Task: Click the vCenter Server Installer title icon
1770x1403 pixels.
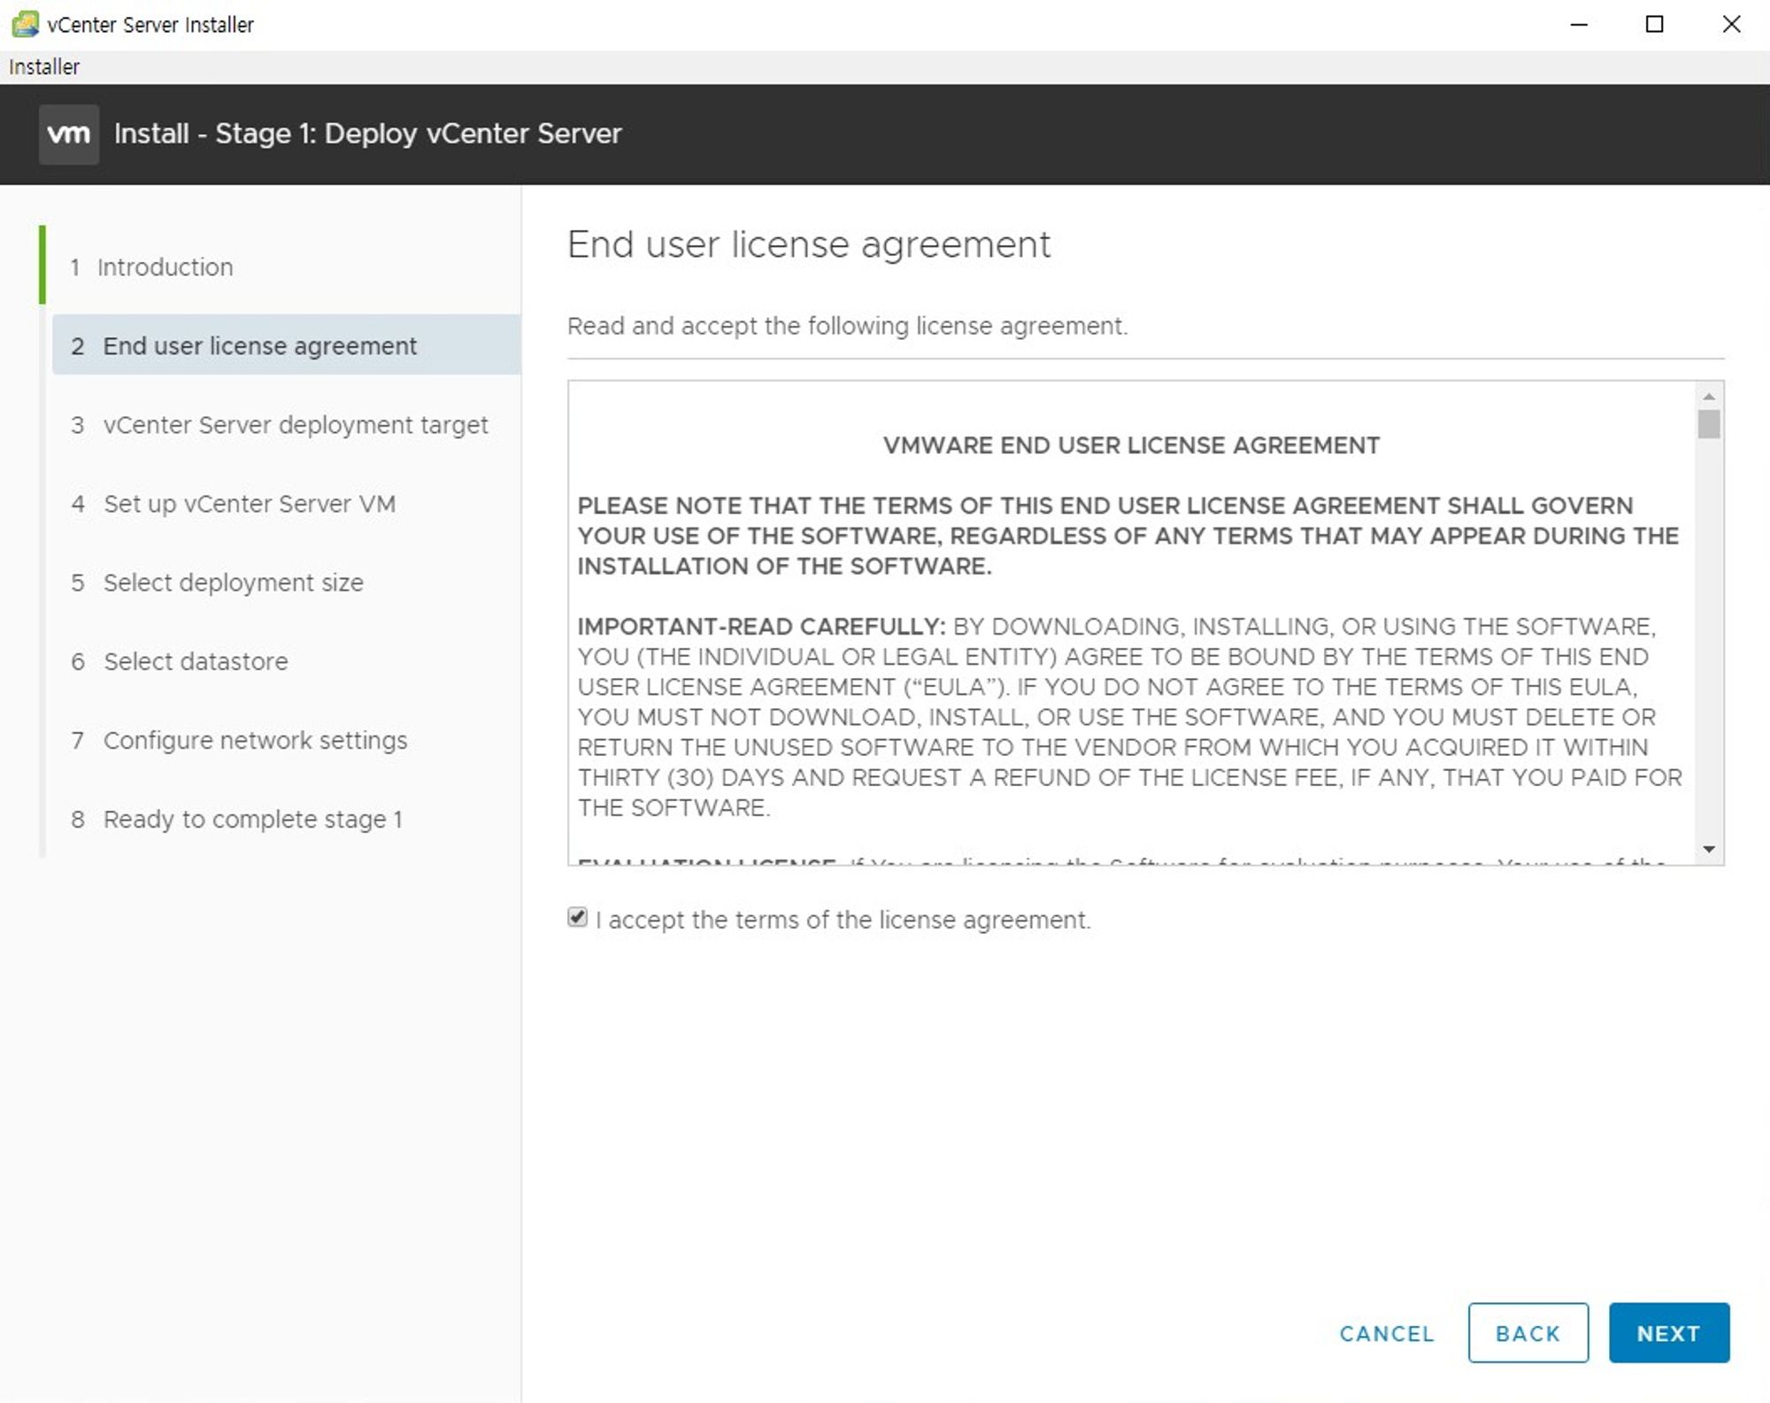Action: [25, 24]
